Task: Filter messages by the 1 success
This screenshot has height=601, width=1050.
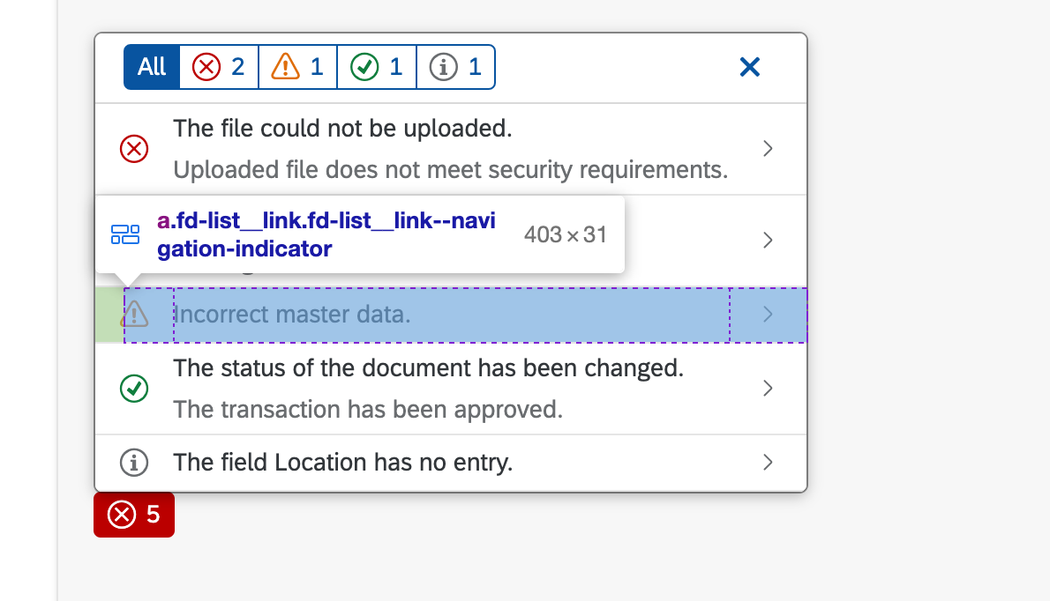Action: click(x=377, y=67)
